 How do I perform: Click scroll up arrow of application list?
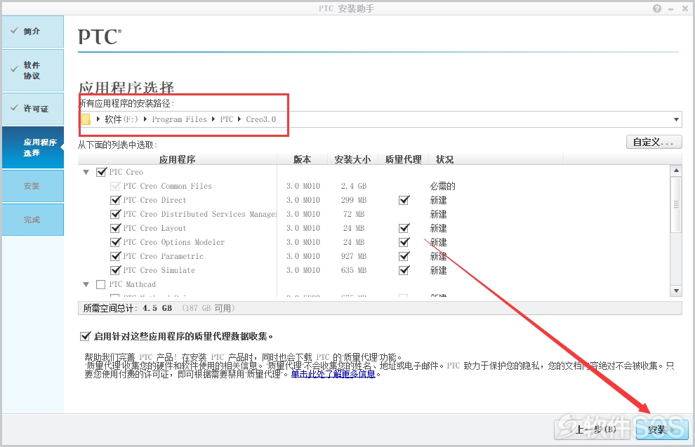(x=676, y=171)
